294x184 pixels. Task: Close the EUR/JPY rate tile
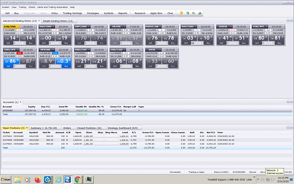[x=283, y=26]
